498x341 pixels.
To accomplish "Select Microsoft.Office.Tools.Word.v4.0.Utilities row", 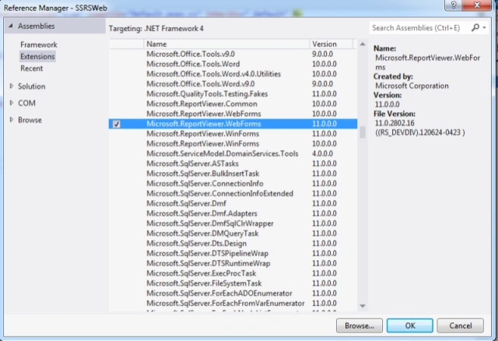I will pyautogui.click(x=233, y=74).
